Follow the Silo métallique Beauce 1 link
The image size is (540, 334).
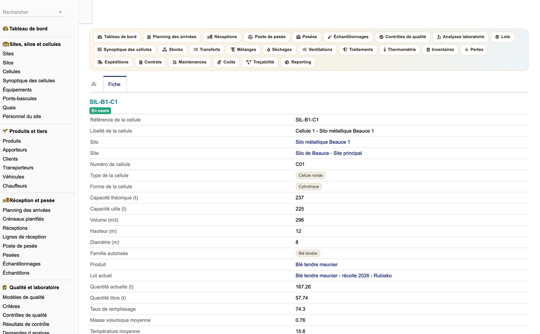(x=323, y=142)
